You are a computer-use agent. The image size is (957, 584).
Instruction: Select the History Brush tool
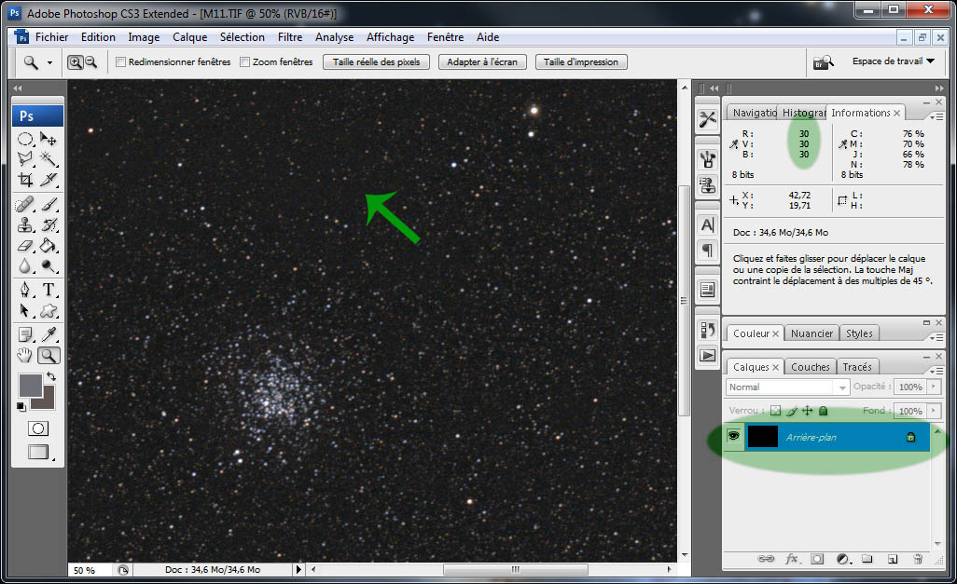point(49,225)
